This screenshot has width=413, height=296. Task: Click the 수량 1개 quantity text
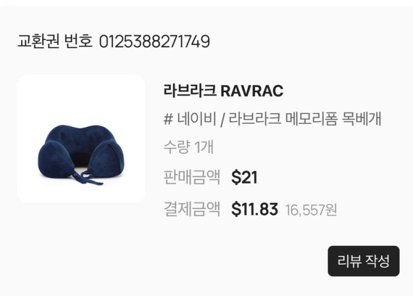(x=188, y=147)
